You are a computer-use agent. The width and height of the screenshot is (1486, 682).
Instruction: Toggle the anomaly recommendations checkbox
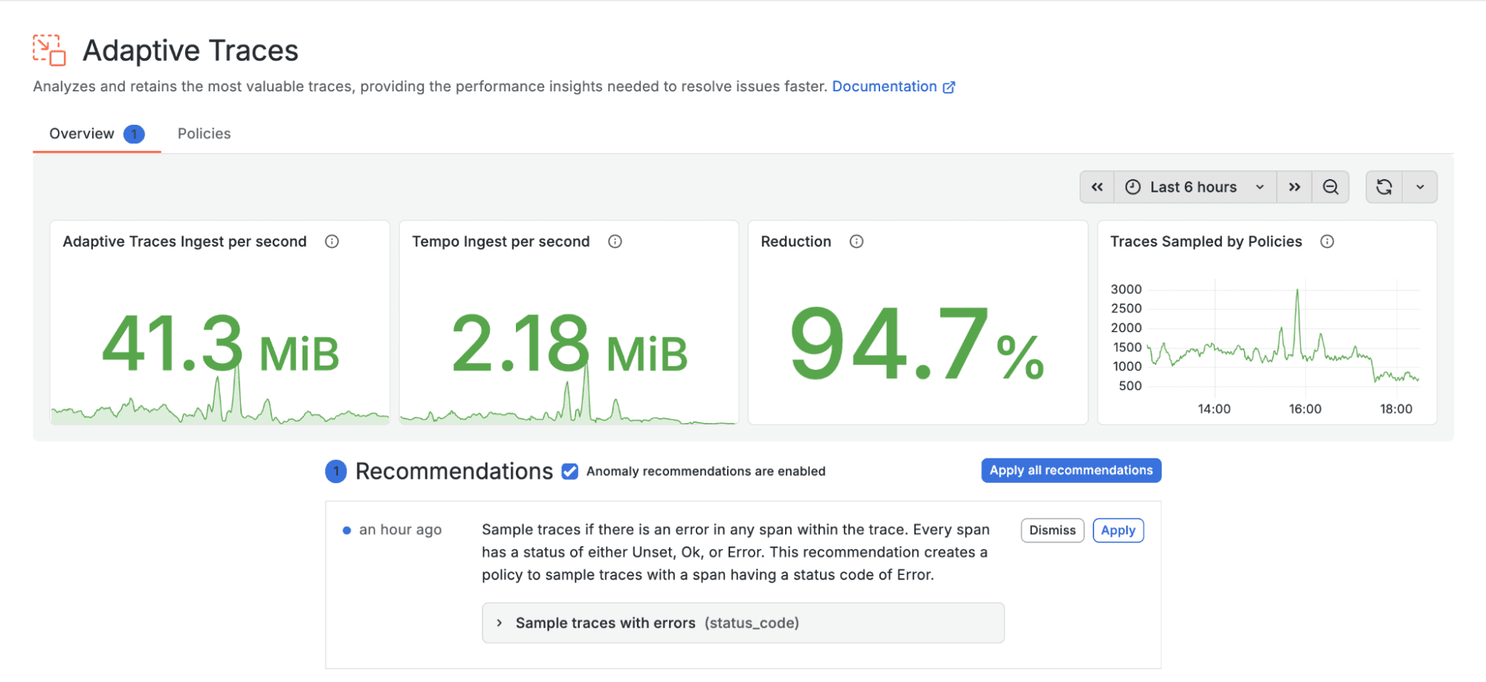click(x=569, y=471)
